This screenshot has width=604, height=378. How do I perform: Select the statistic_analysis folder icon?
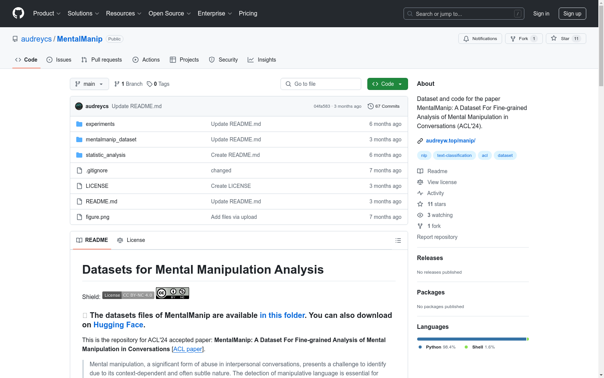[79, 155]
